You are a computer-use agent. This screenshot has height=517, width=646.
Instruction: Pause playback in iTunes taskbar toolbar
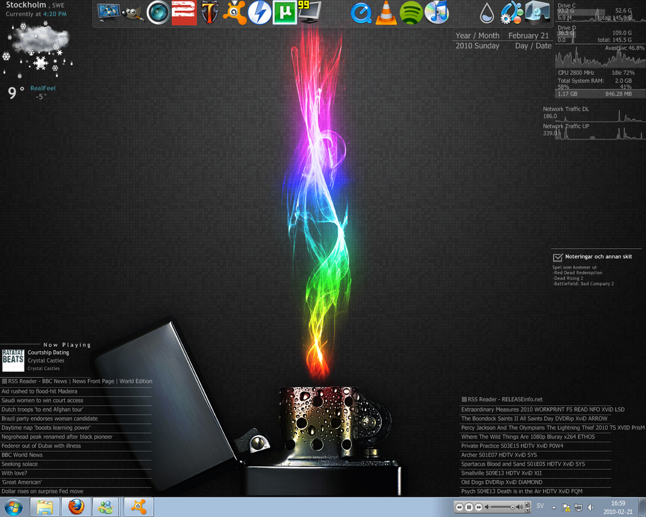point(469,507)
